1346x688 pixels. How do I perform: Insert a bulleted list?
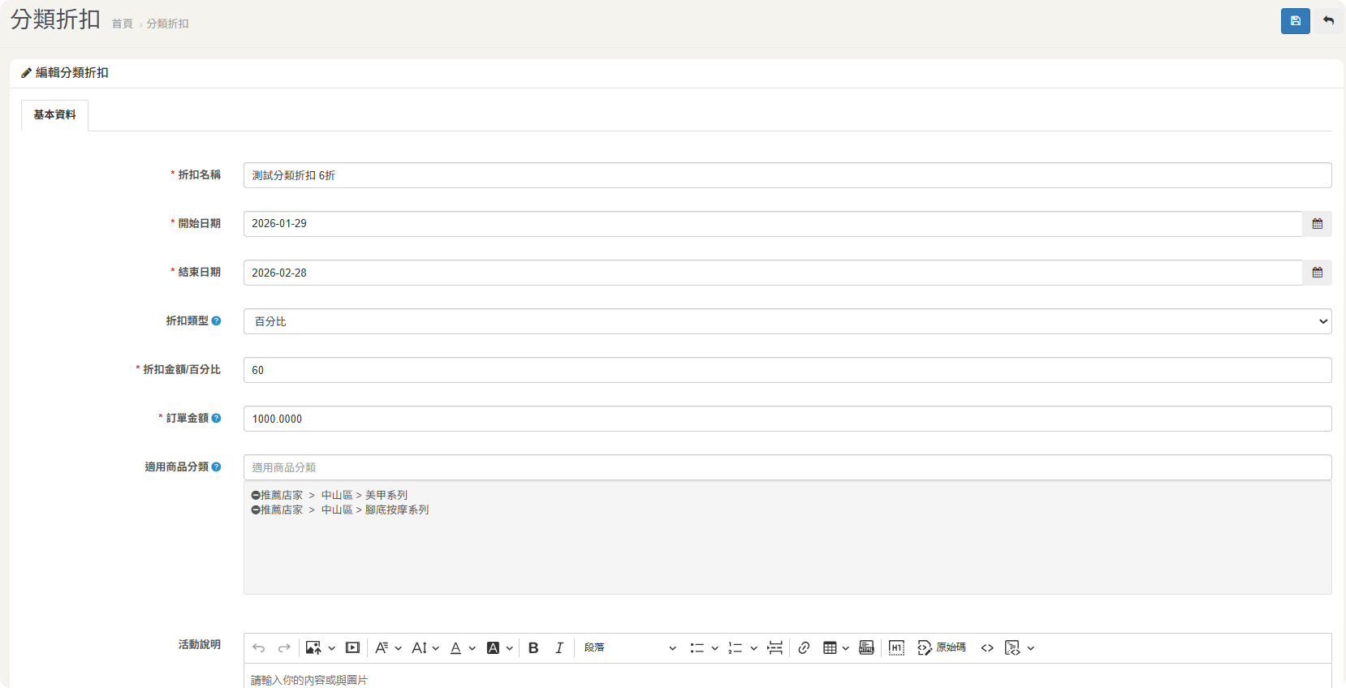point(697,647)
